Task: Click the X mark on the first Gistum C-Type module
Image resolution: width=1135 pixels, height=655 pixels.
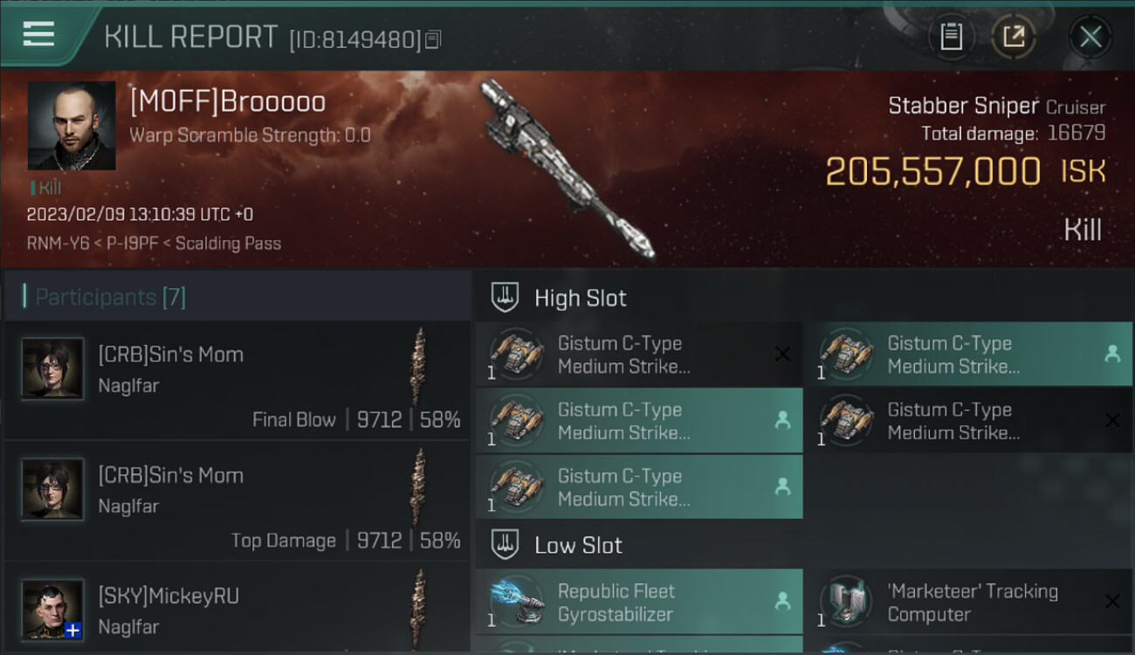Action: click(x=782, y=354)
